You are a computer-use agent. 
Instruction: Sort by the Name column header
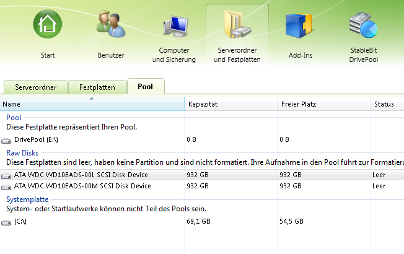click(x=92, y=104)
